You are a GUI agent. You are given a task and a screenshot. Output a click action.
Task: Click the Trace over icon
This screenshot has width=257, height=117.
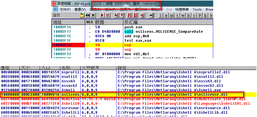(135, 15)
